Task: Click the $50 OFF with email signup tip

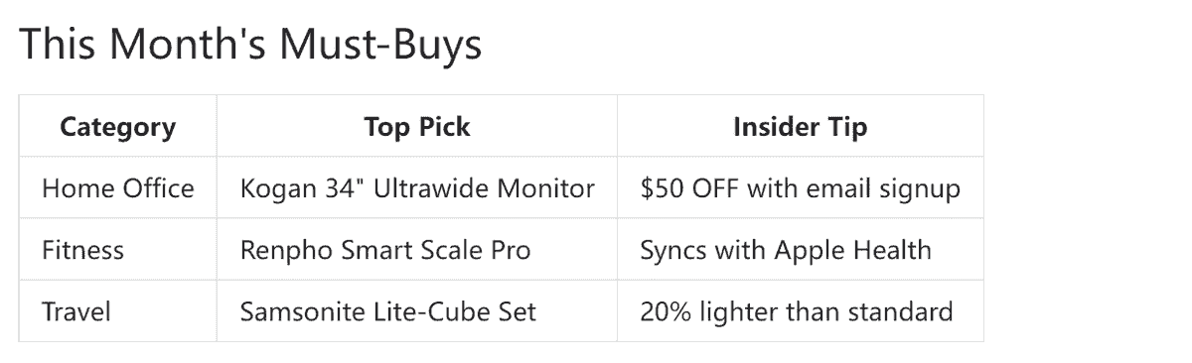Action: (801, 188)
